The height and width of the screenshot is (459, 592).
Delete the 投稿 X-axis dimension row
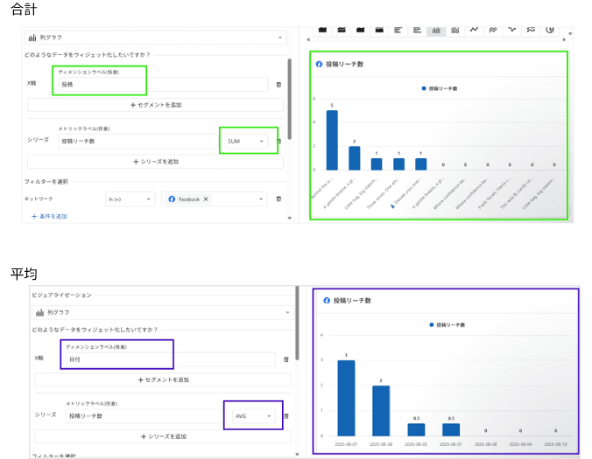278,85
